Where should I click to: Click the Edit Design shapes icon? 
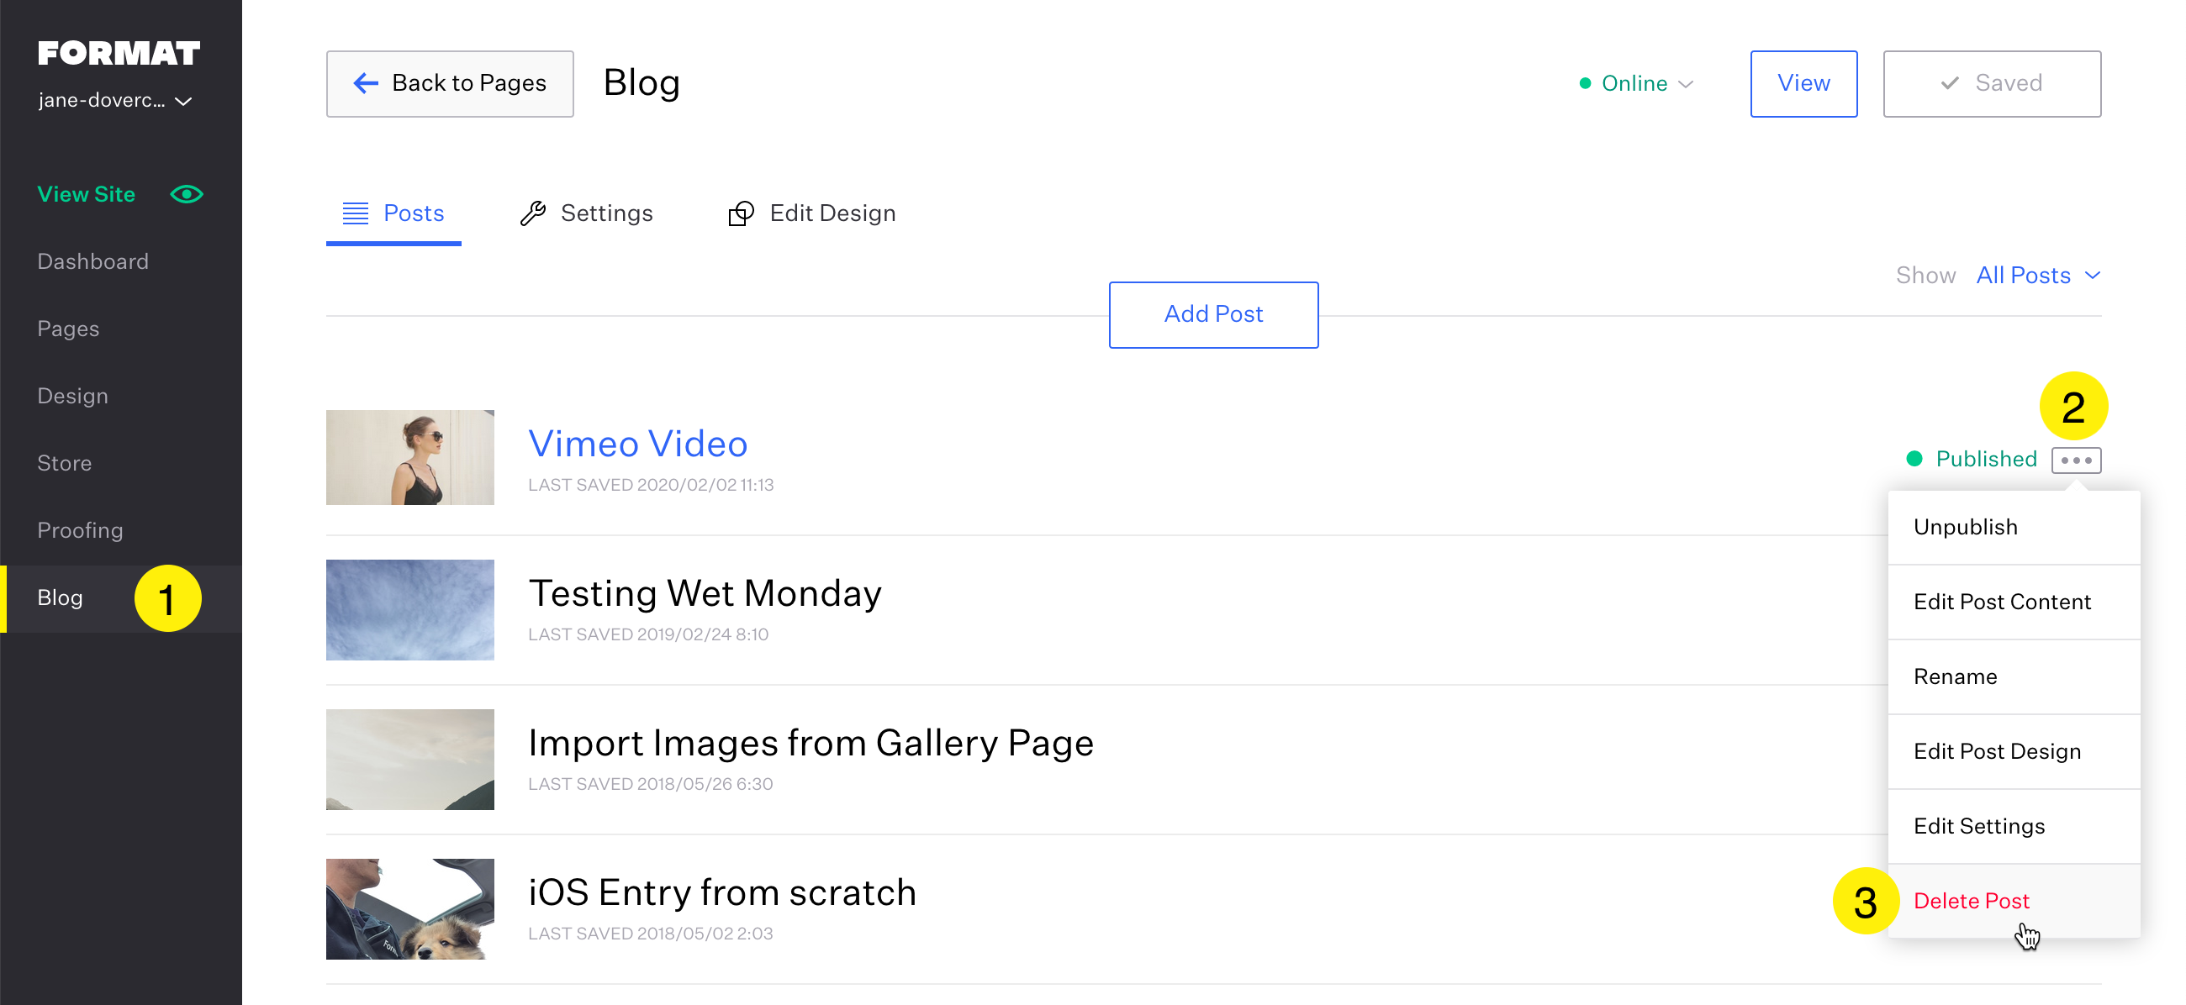click(741, 213)
